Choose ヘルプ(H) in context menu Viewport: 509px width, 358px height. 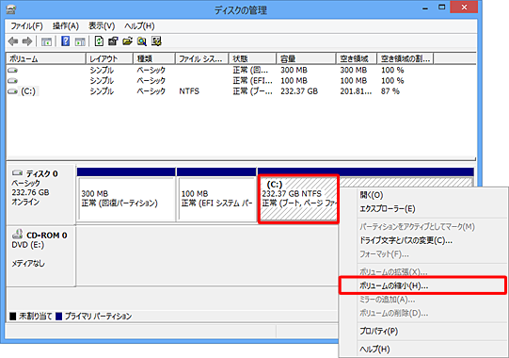[374, 350]
